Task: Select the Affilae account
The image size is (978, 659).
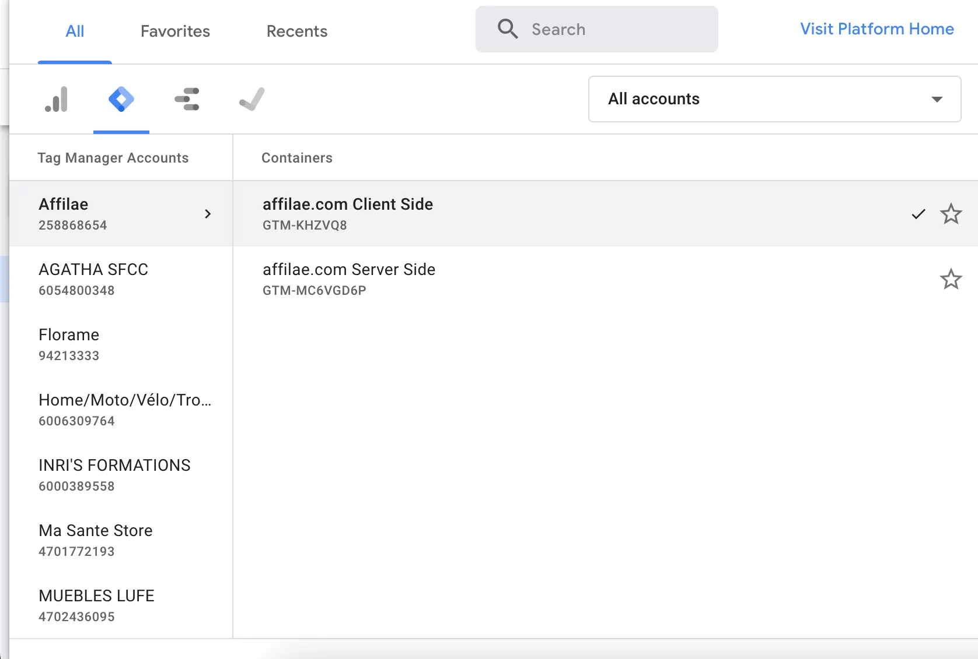Action: coord(121,214)
